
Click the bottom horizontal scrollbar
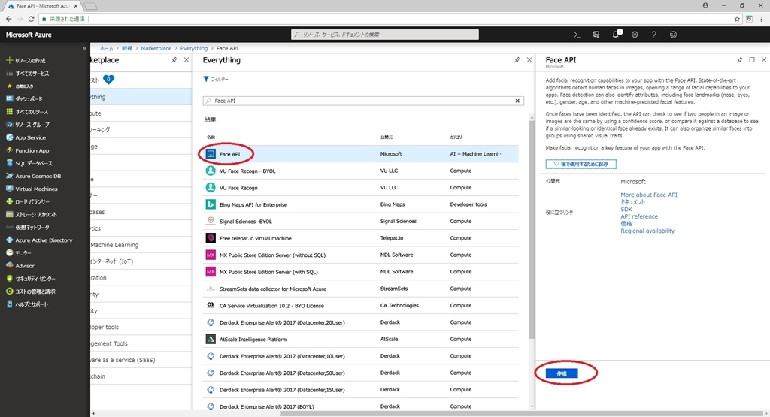coord(520,413)
